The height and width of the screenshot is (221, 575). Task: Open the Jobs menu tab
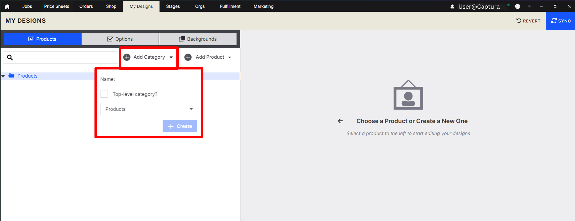[27, 6]
